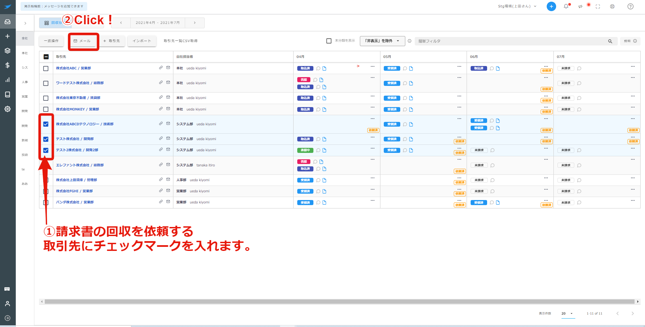Select the 営業 sidebar tab
The image size is (645, 327).
[25, 97]
